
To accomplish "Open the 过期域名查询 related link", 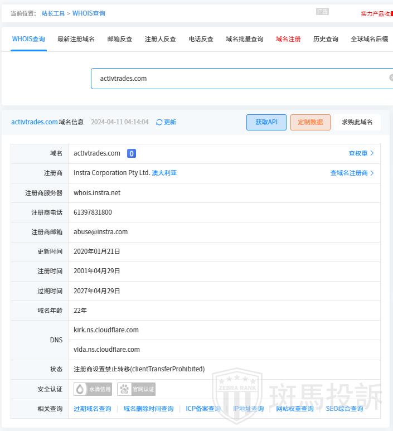I will (x=93, y=409).
